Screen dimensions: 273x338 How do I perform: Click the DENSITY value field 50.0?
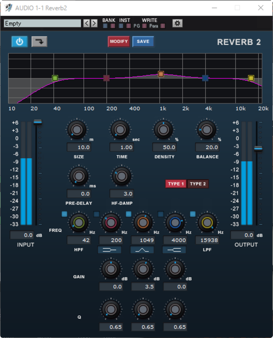[x=164, y=147]
